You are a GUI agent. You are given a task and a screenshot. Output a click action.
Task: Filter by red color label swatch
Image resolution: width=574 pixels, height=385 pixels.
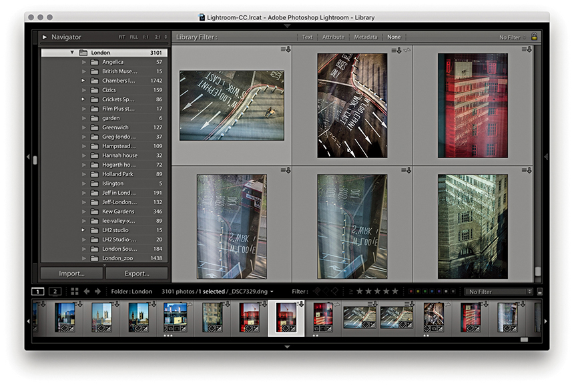(410, 292)
